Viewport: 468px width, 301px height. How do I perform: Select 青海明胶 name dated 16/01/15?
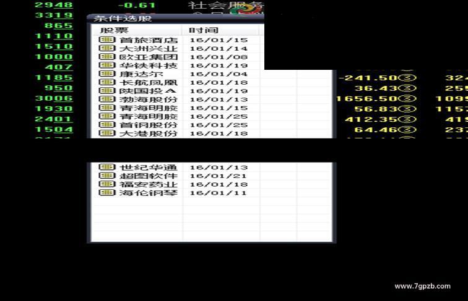[149, 108]
